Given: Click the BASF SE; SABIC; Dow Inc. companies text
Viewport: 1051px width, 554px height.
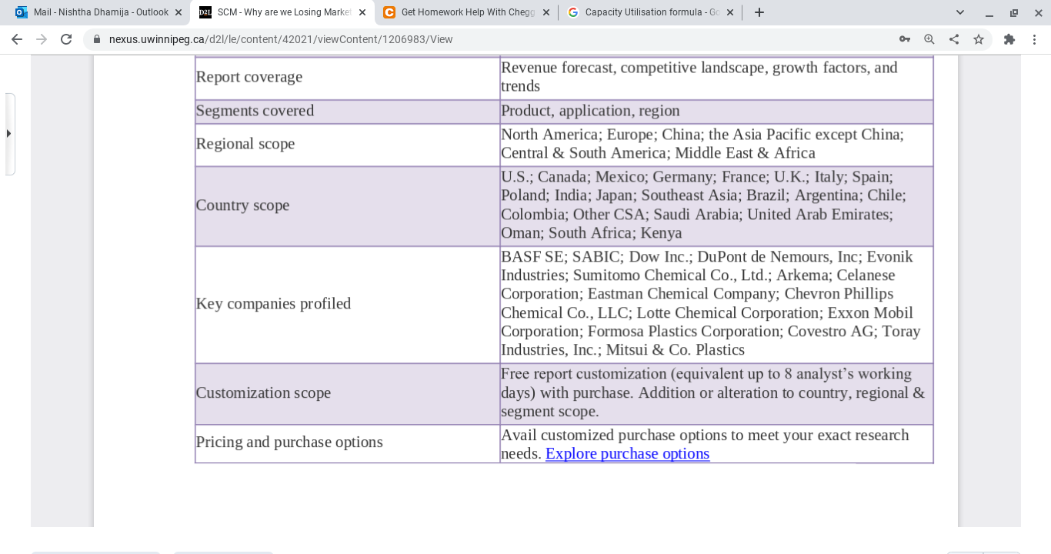Looking at the screenshot, I should click(711, 303).
